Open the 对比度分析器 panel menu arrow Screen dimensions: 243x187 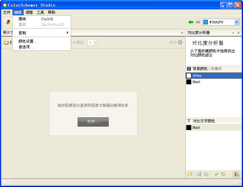click(233, 33)
